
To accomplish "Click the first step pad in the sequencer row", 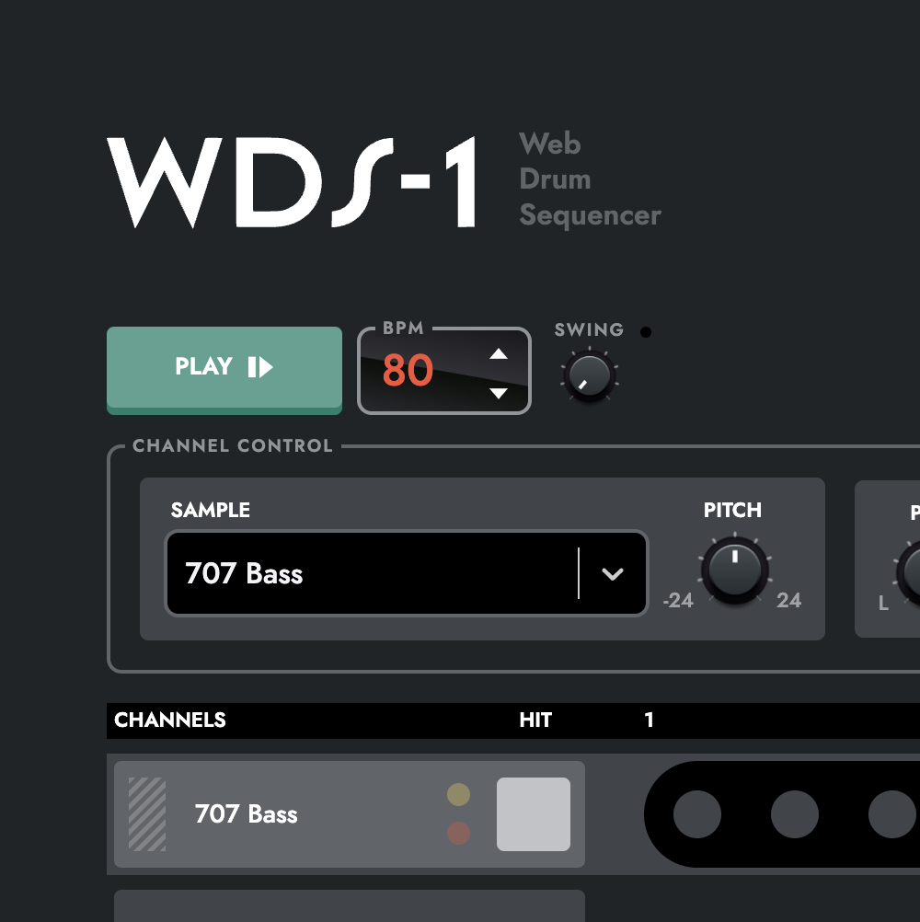I will 696,814.
